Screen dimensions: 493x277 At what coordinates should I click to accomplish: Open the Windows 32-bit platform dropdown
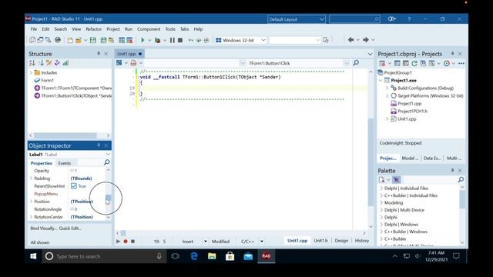click(240, 40)
